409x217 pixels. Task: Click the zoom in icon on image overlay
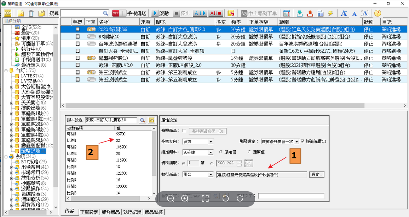pos(185,199)
